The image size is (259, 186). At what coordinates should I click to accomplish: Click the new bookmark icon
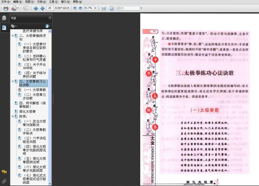(x=47, y=26)
